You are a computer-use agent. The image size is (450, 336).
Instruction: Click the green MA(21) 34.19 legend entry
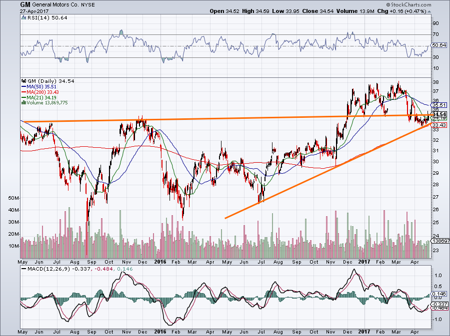pos(39,97)
